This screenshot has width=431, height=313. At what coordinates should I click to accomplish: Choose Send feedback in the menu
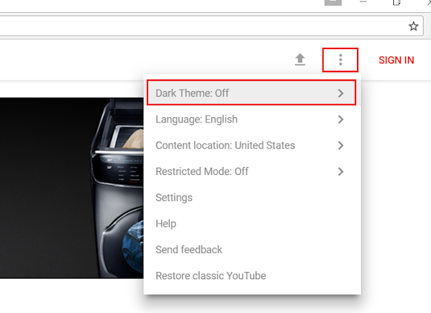pos(252,250)
